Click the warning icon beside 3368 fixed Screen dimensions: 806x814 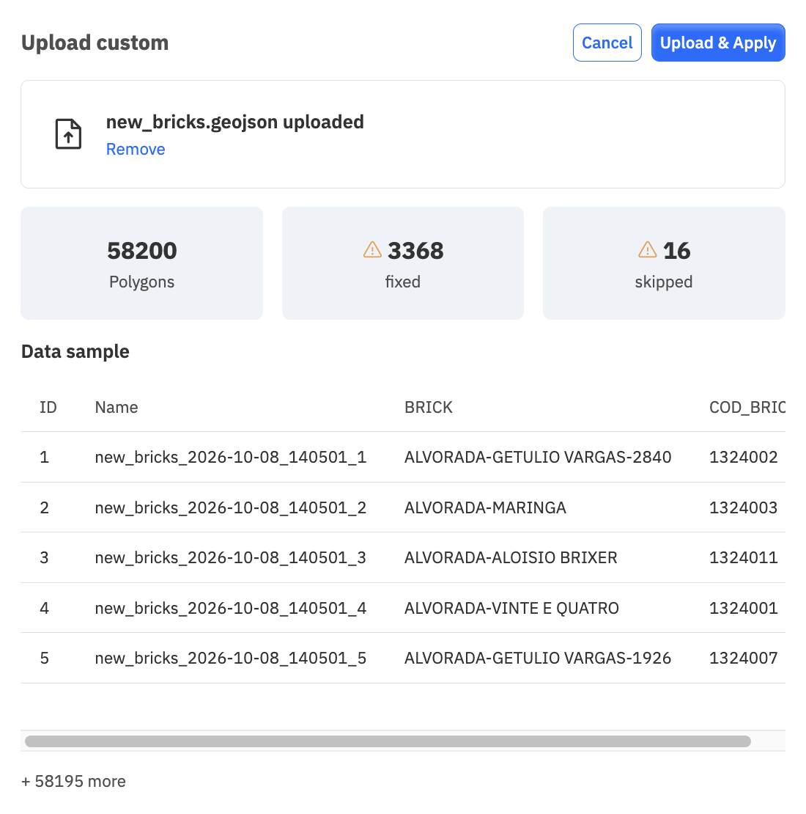click(372, 250)
